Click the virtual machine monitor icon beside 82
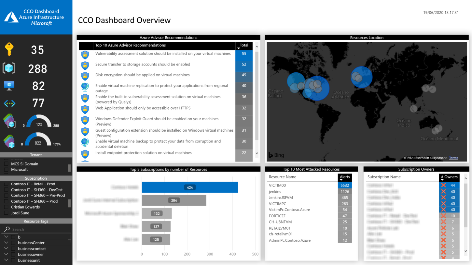The height and width of the screenshot is (265, 472). pos(9,86)
